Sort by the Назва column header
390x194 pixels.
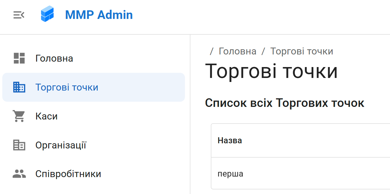pyautogui.click(x=230, y=140)
